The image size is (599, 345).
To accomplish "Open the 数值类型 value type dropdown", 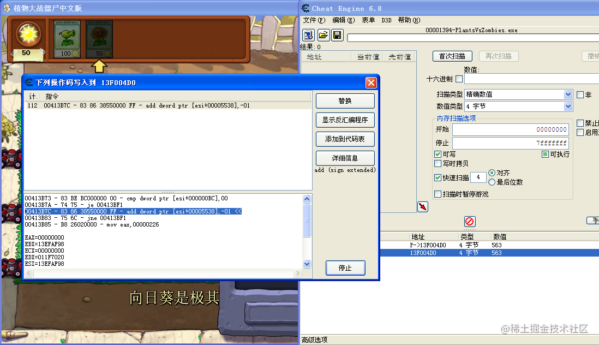I will [518, 106].
